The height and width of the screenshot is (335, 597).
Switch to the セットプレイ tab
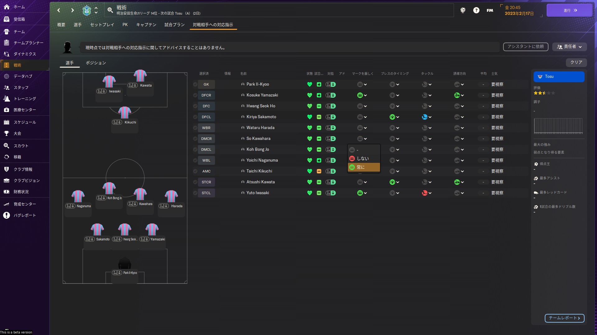tap(102, 25)
